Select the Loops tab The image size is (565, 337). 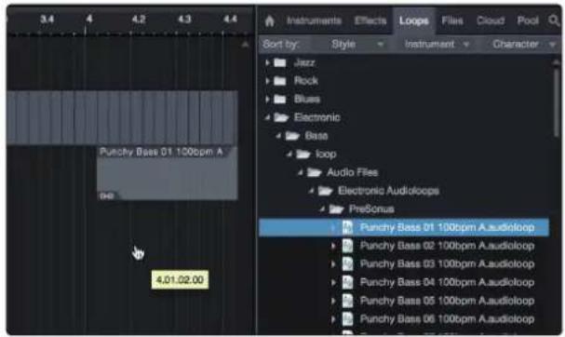[x=413, y=20]
